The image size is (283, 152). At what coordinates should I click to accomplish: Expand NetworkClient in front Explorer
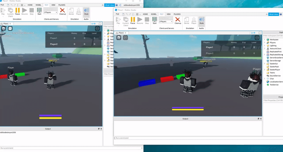click(x=265, y=48)
